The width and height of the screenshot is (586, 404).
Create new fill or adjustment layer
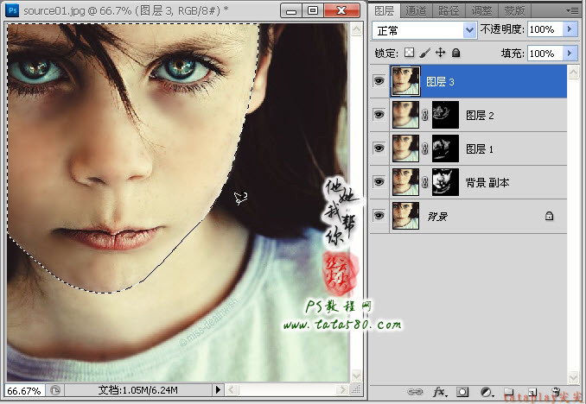tap(487, 392)
